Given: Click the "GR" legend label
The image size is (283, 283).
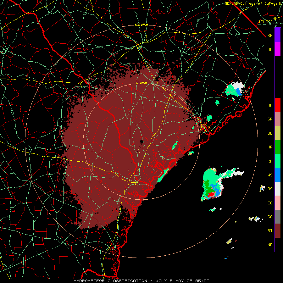Looking at the screenshot, I should coord(270,119).
